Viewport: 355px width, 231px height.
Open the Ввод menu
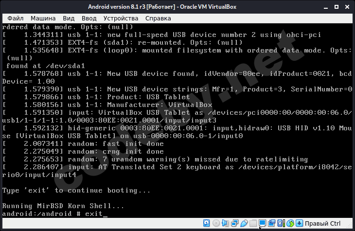(x=89, y=18)
